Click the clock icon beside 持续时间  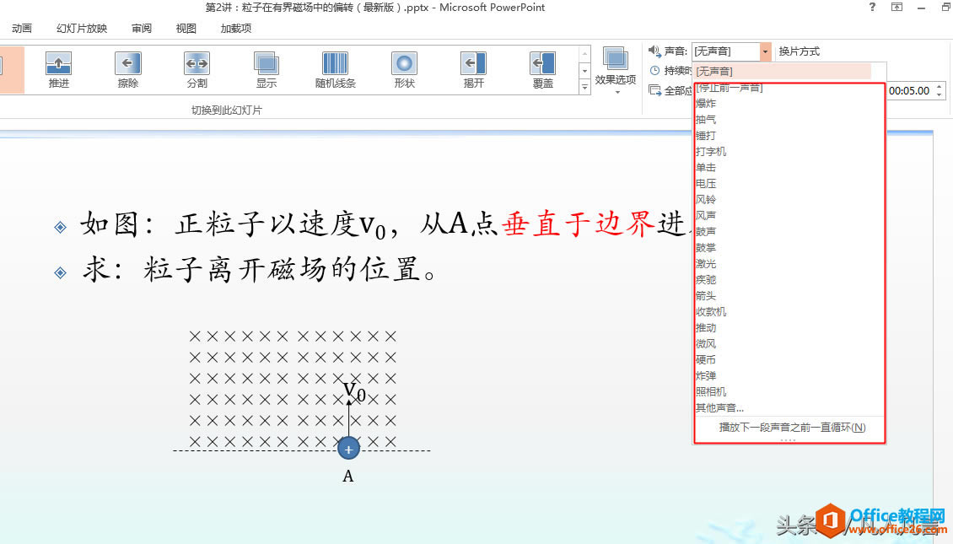click(x=654, y=71)
